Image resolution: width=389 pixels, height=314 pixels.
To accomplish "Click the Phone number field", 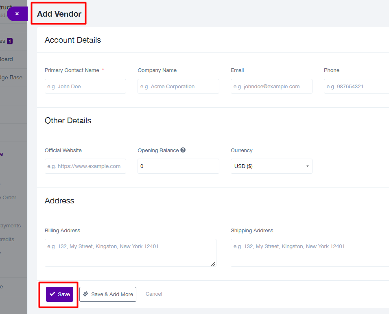I will tap(356, 86).
